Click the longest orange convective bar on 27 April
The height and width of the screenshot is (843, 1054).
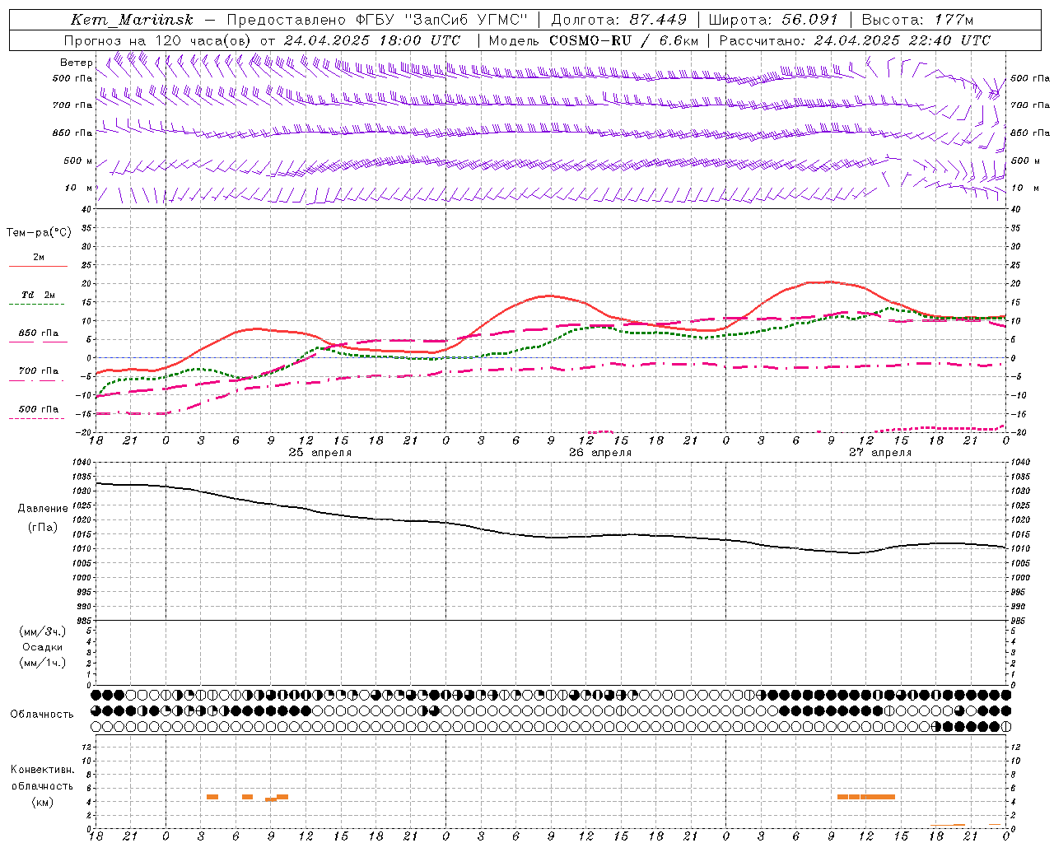[878, 797]
